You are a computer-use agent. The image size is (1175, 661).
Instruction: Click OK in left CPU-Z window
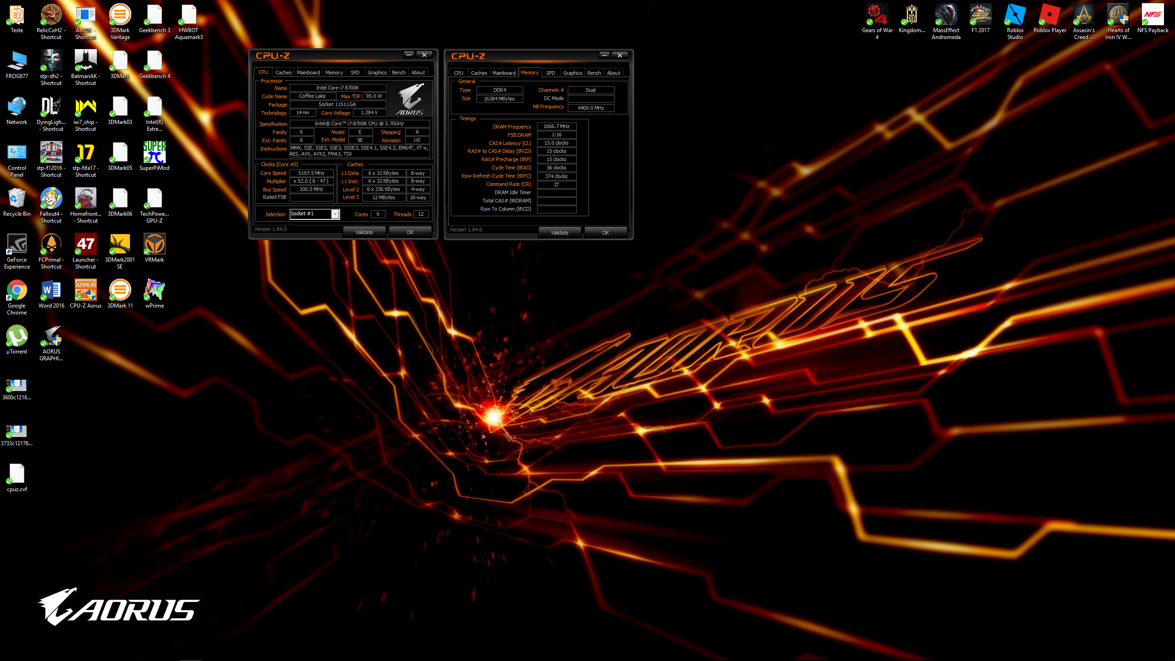(x=410, y=232)
